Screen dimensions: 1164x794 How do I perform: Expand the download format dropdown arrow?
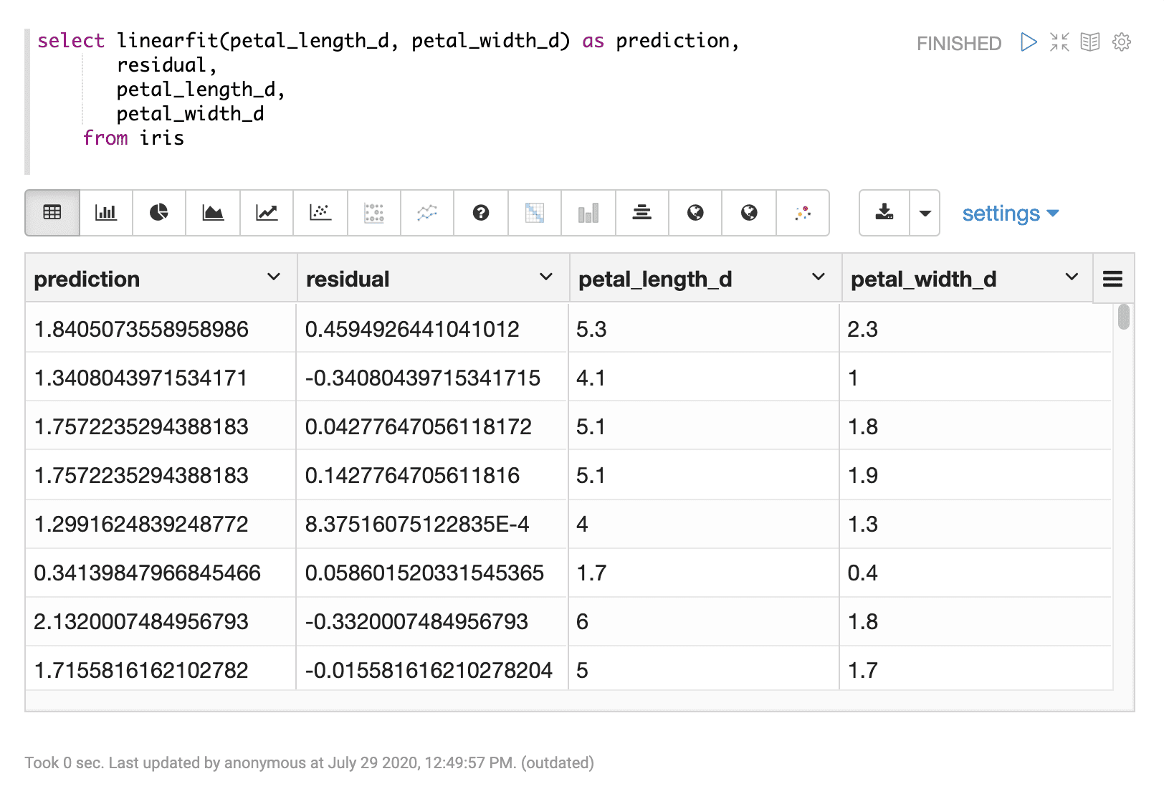click(x=925, y=213)
